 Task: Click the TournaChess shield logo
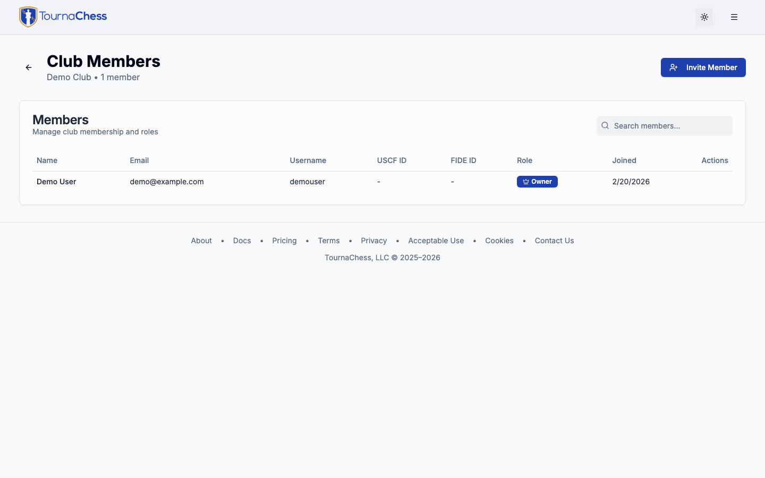click(x=28, y=16)
